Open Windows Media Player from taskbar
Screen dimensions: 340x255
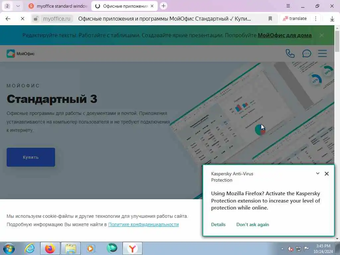pyautogui.click(x=91, y=248)
